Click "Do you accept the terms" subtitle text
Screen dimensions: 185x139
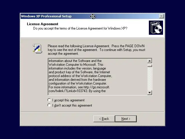click(80, 28)
